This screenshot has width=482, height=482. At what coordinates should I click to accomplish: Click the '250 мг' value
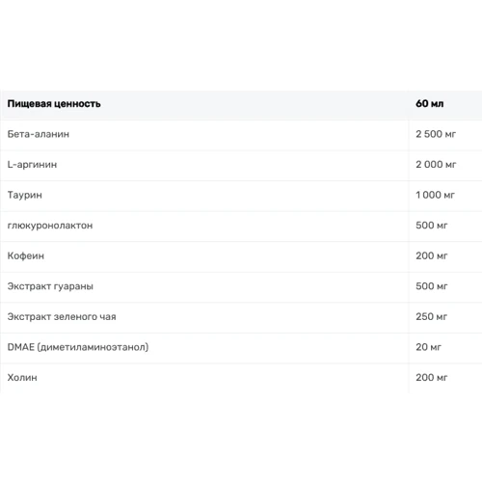[x=431, y=316]
